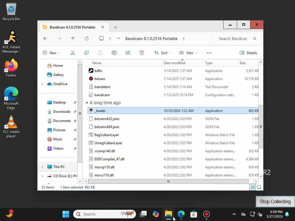The height and width of the screenshot is (221, 295).
Task: Click the Task View taskbar icon
Action: (143, 214)
